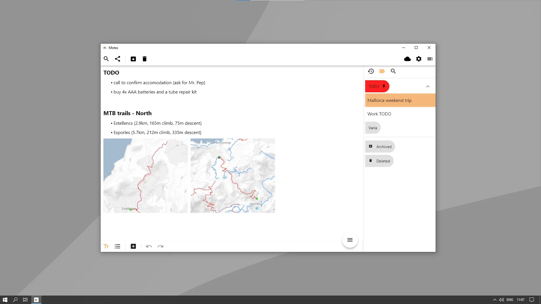Open the Windows notification center
The image size is (541, 304).
point(532,300)
